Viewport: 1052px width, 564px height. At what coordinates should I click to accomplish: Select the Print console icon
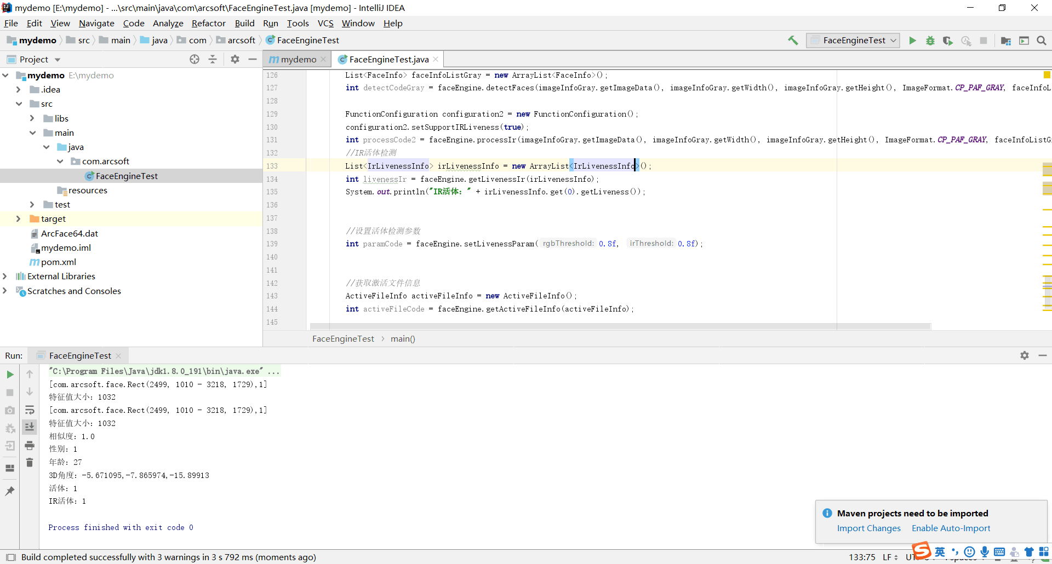point(30,446)
